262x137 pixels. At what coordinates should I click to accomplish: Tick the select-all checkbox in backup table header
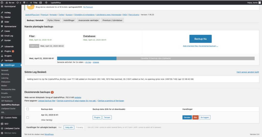tap(28, 109)
